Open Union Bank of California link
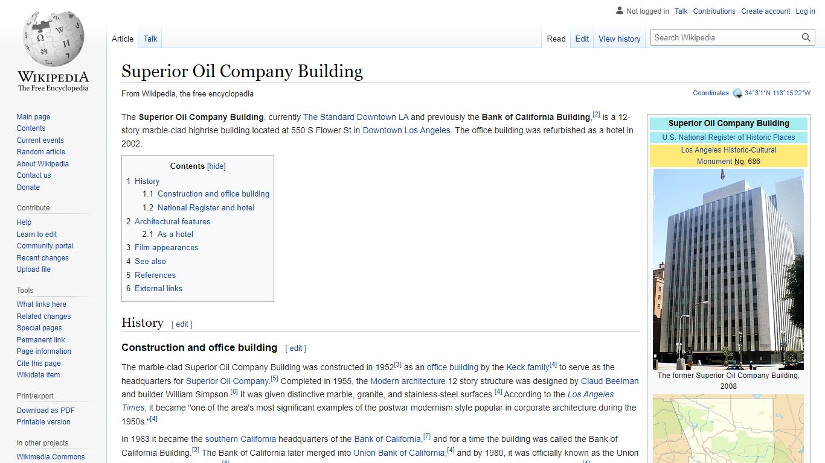825x463 pixels. pyautogui.click(x=399, y=453)
